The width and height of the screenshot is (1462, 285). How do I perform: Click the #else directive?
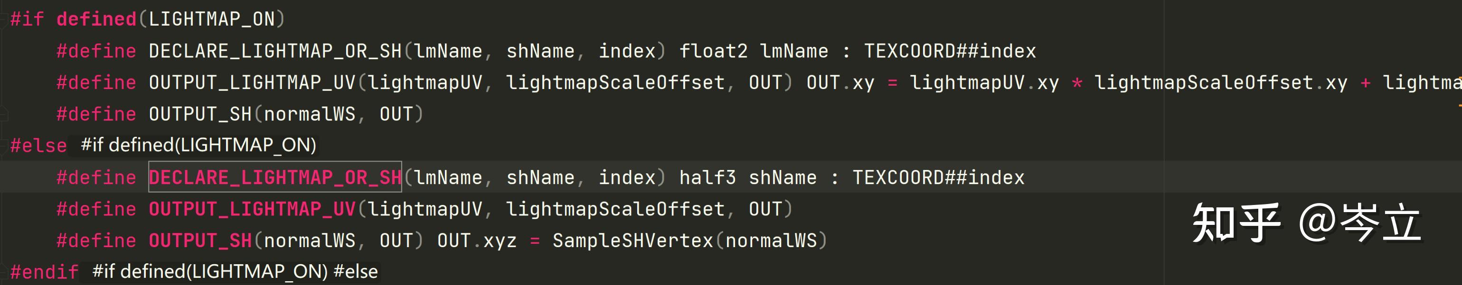38,146
